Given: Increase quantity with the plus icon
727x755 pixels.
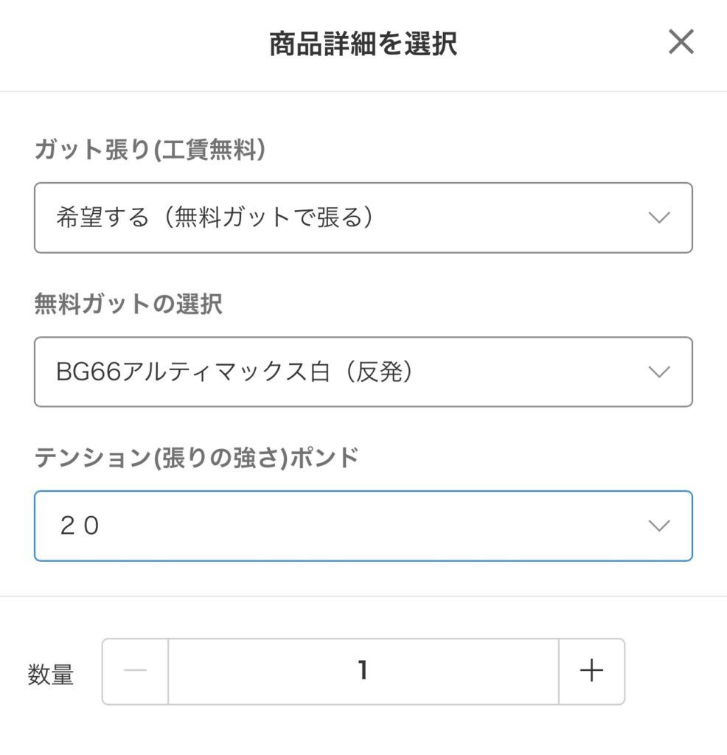Looking at the screenshot, I should tap(591, 671).
